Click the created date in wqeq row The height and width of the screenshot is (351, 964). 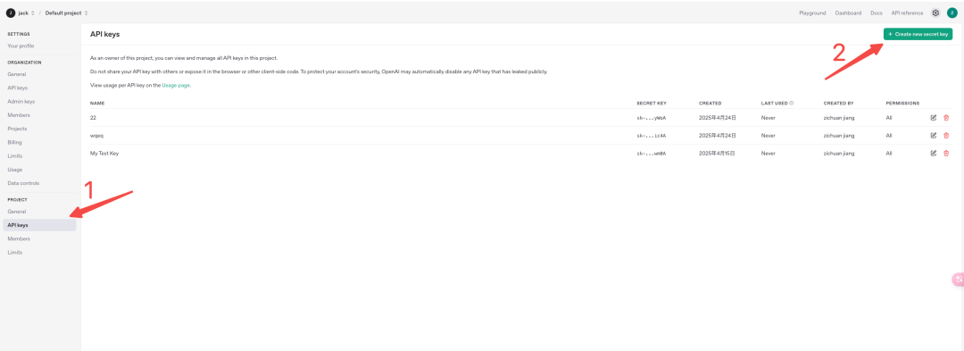click(x=718, y=135)
